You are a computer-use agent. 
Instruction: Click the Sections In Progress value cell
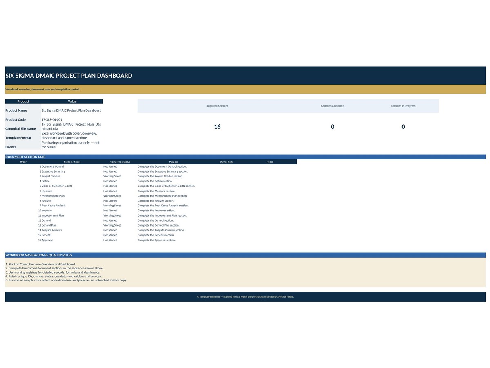(403, 127)
